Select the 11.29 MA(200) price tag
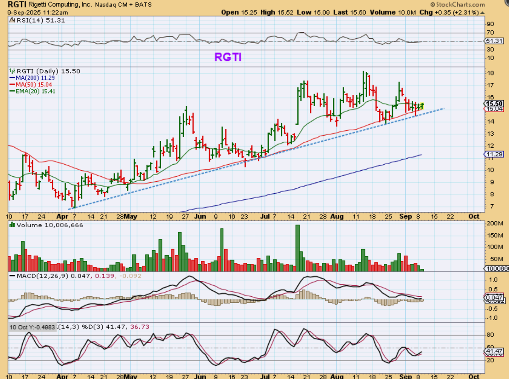The width and height of the screenshot is (509, 379). coord(493,155)
